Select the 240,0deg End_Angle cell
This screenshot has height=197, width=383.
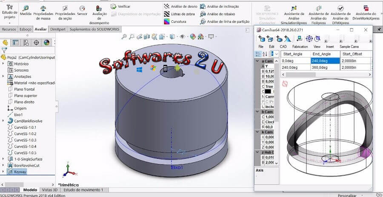coord(325,61)
